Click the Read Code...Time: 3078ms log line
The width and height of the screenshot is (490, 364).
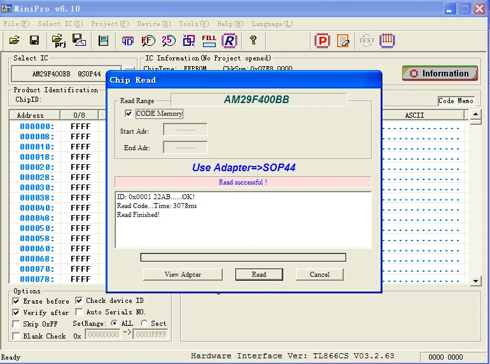pos(157,206)
